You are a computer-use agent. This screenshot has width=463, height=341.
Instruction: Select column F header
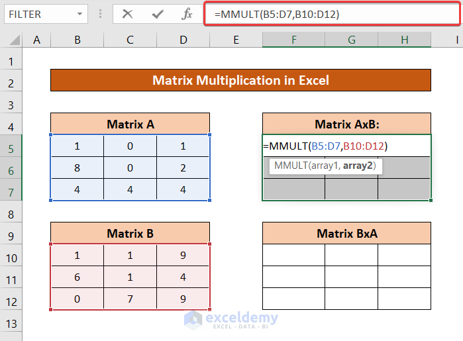click(x=294, y=40)
